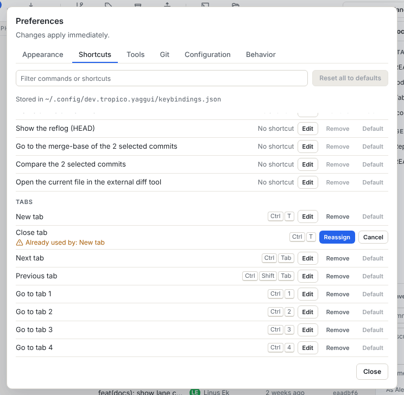
Task: Click the LE avatar badge beside Linus Ek
Action: [195, 392]
